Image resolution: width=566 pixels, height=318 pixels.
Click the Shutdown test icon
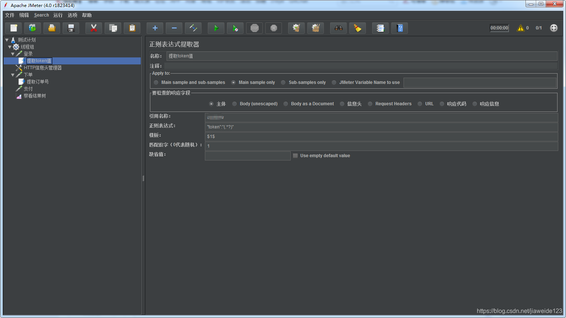(x=274, y=28)
